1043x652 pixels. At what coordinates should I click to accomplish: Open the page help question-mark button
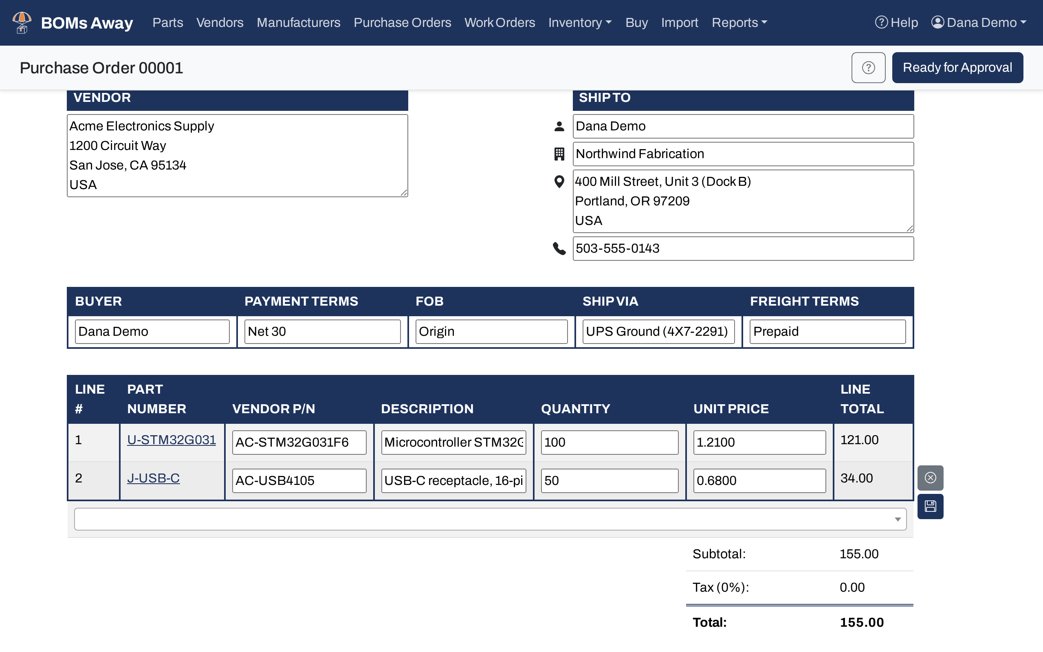pos(868,68)
